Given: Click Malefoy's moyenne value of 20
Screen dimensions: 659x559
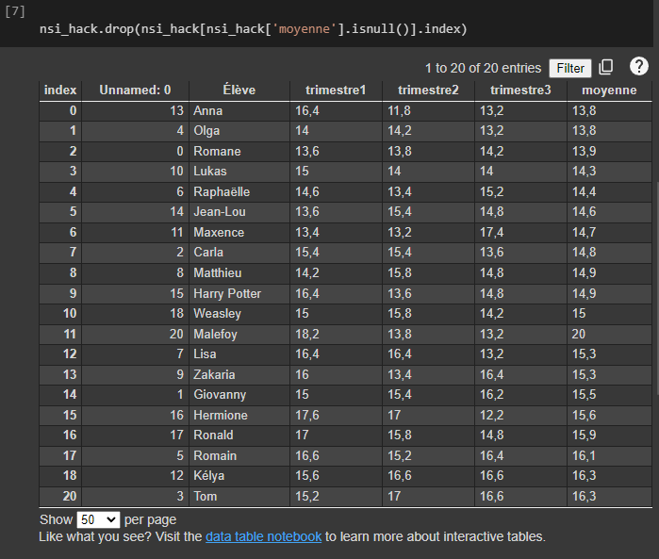Looking at the screenshot, I should [x=579, y=334].
